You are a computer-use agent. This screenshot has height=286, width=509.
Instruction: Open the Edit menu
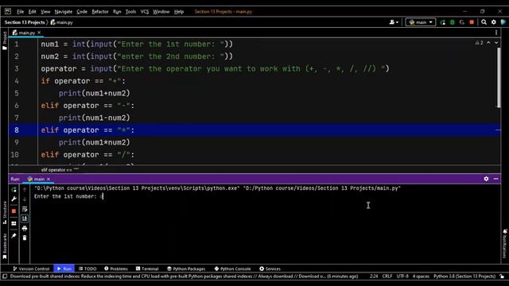[x=32, y=12]
